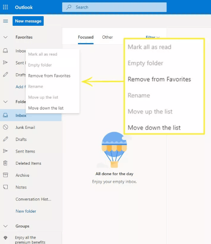211x244 pixels.
Task: Switch to the Focused tab
Action: click(x=86, y=37)
